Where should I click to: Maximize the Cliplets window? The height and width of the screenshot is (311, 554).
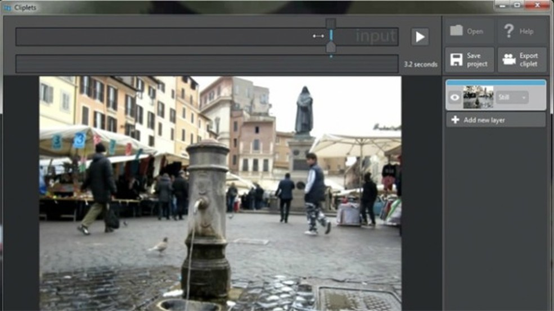(x=517, y=5)
